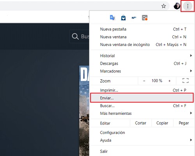This screenshot has width=195, height=156.
Task: Choose Nueva ventana
Action: tap(142, 37)
